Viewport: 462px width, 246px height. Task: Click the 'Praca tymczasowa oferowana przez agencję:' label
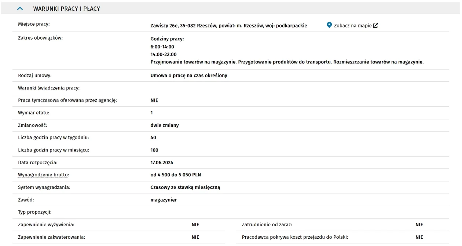[x=67, y=100]
